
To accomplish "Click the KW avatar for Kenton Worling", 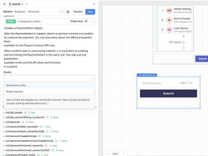I will 169,11.
